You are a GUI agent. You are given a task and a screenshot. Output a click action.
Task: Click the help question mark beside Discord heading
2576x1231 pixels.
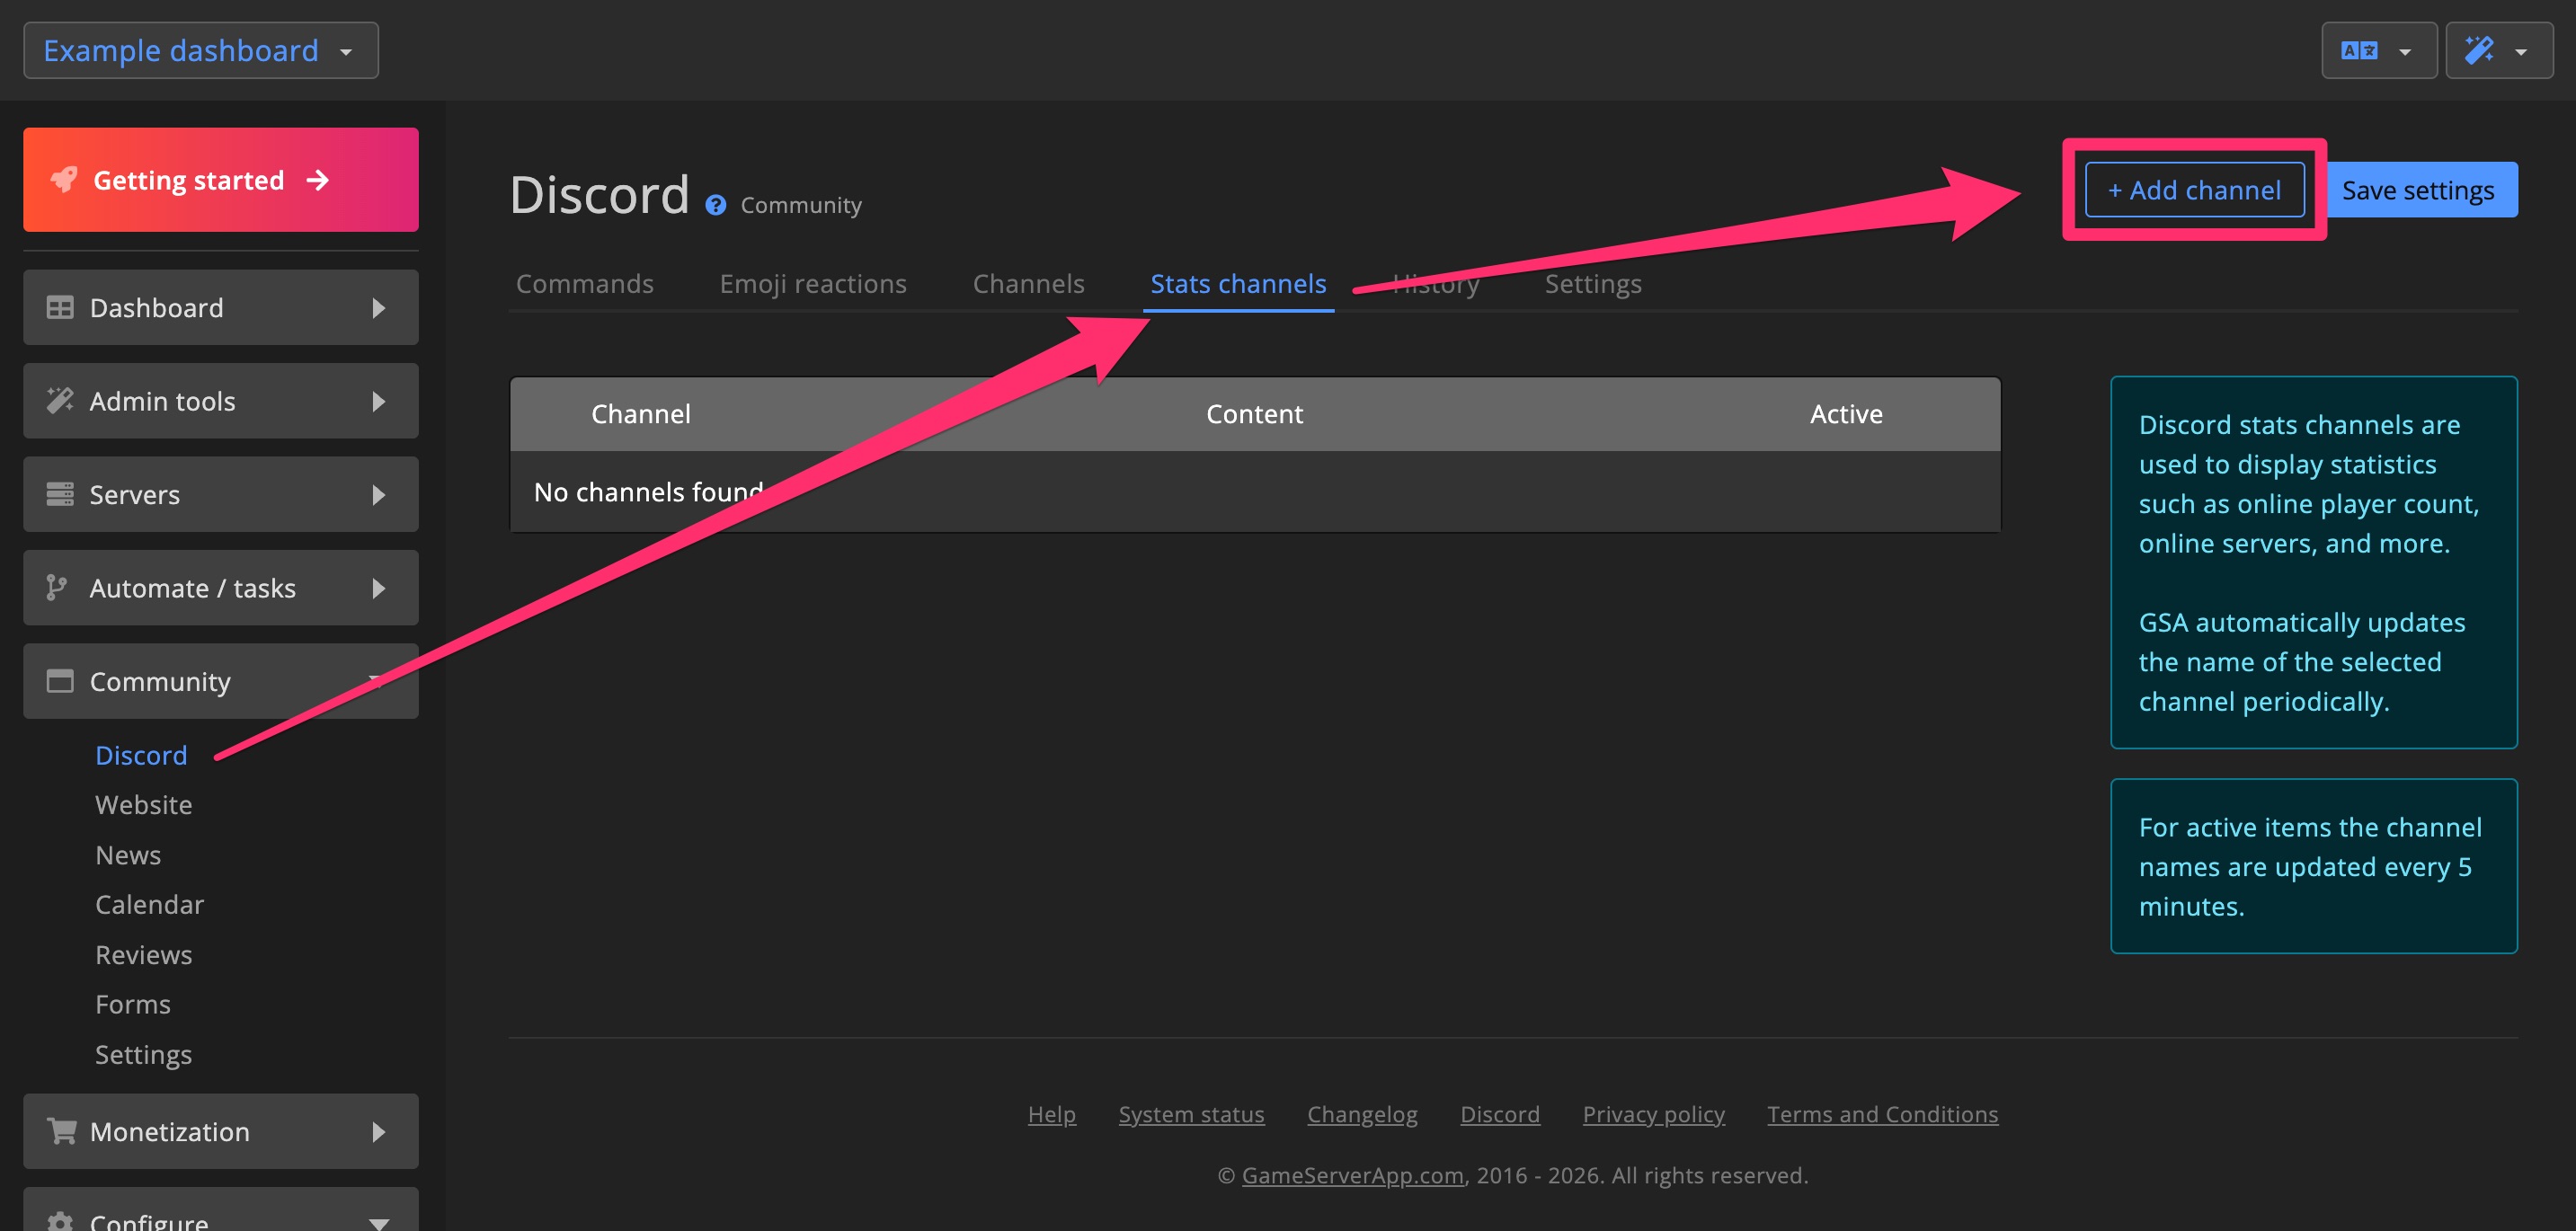tap(716, 205)
